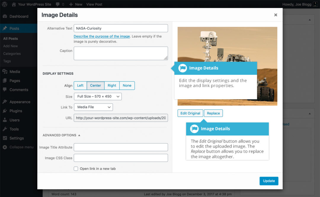The height and width of the screenshot is (197, 320).
Task: Click the Appearance paintbrush icon
Action: tap(5, 102)
